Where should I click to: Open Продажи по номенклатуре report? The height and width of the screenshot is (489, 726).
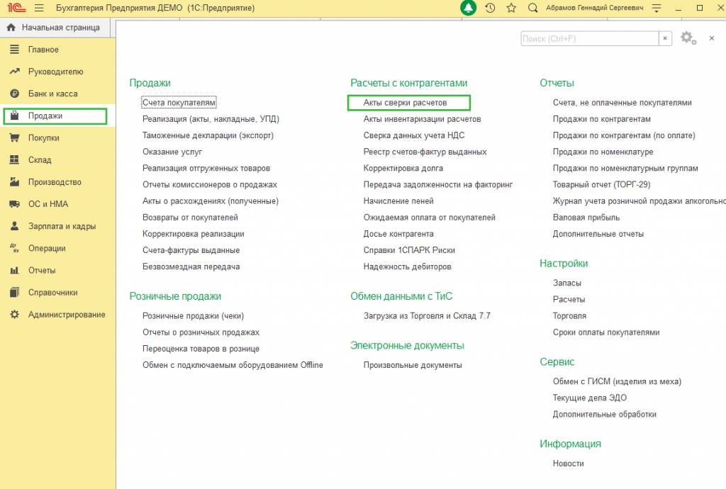point(603,152)
